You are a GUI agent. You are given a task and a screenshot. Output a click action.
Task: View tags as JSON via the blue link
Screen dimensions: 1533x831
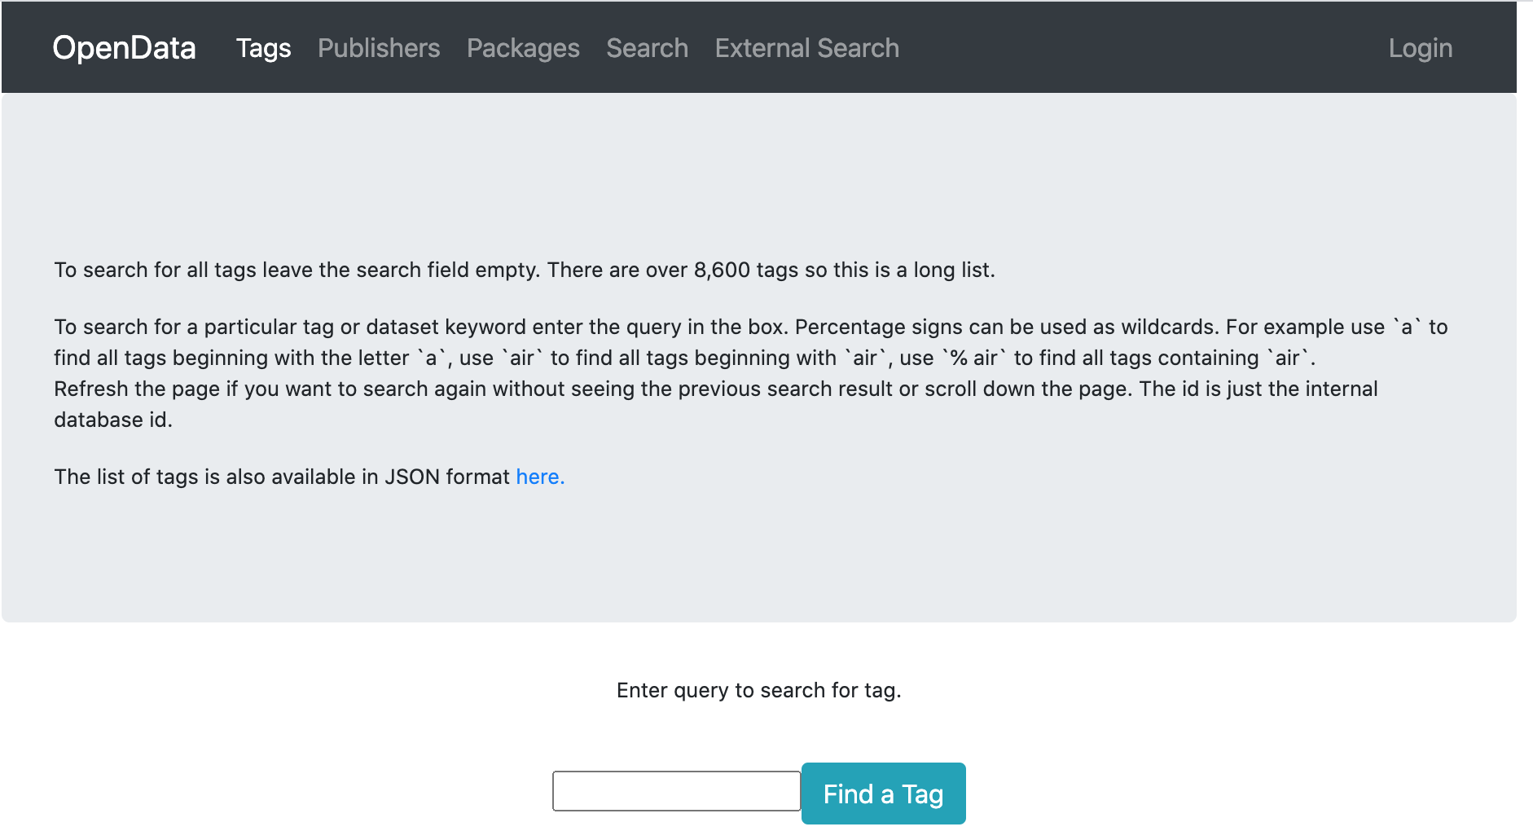tap(539, 477)
